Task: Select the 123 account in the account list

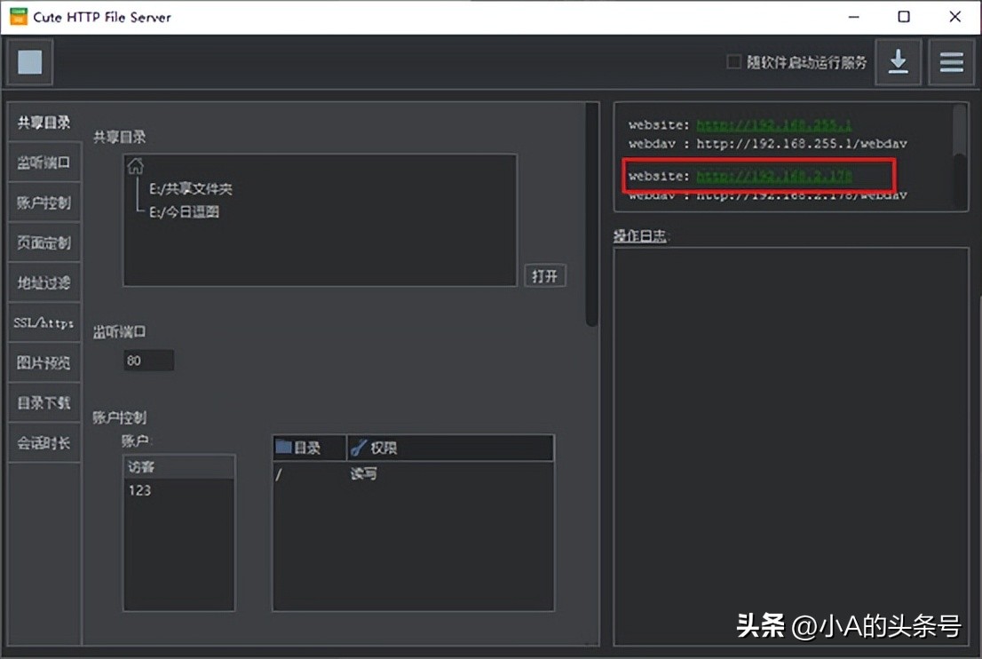Action: pos(139,489)
